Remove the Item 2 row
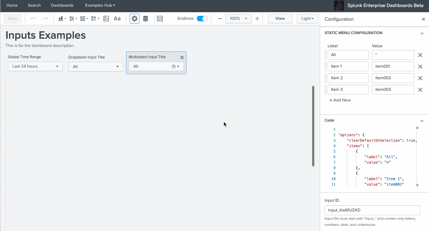Image resolution: width=429 pixels, height=231 pixels. (420, 78)
